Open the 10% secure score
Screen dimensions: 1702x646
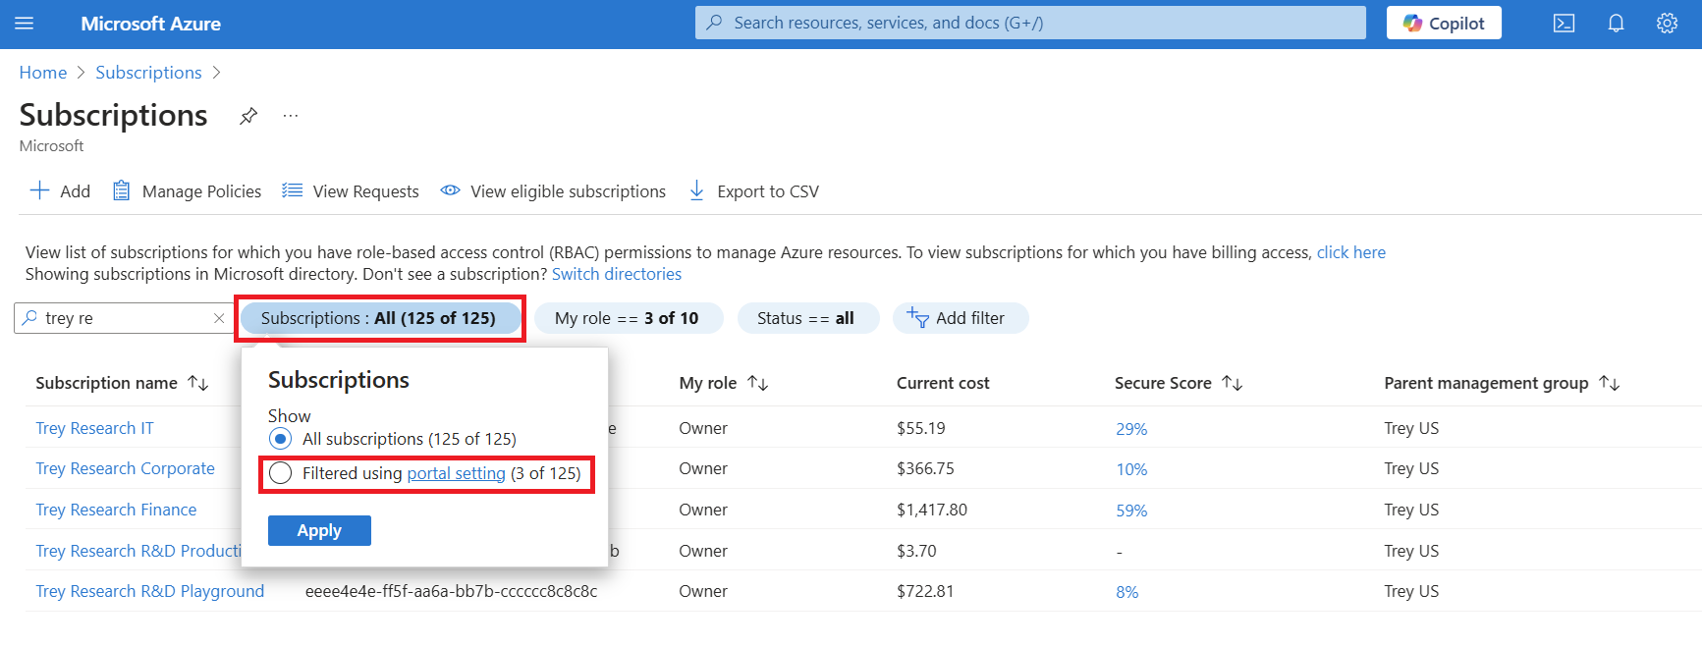tap(1131, 469)
